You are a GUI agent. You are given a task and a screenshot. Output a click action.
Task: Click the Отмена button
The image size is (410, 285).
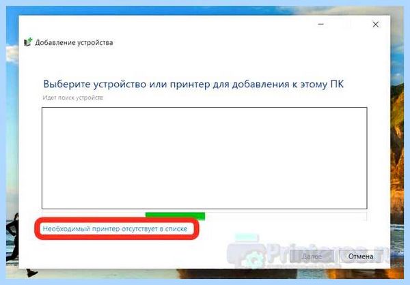point(361,256)
